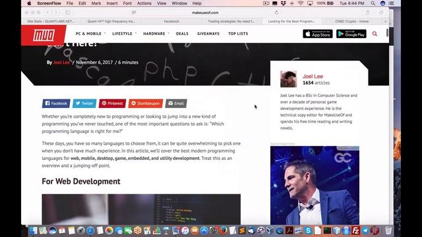Click the MUO logo in header
Screen dimensions: 422x237
coord(44,35)
